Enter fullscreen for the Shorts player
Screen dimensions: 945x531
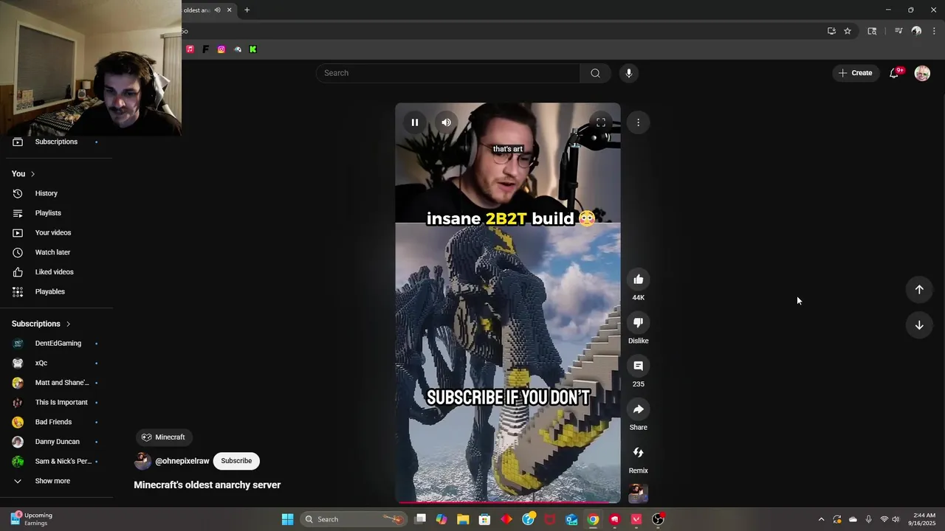(601, 122)
